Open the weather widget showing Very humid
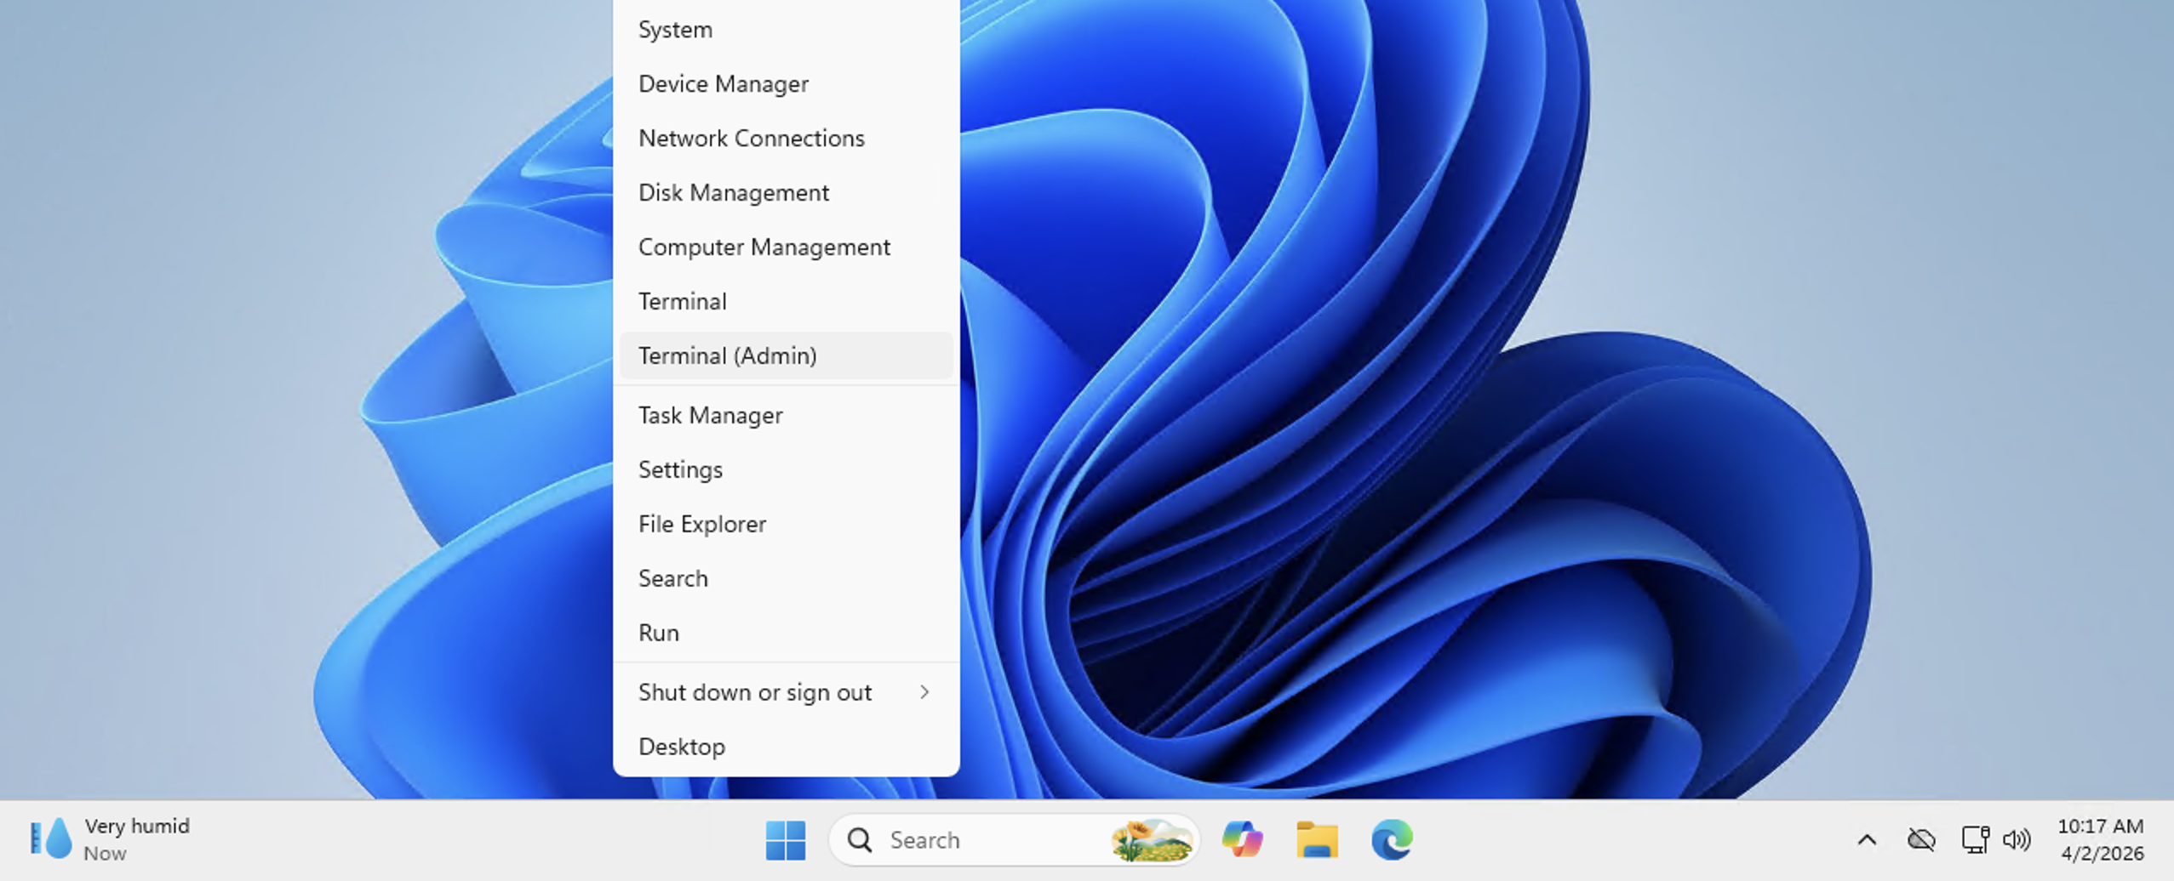Viewport: 2174px width, 881px height. [x=111, y=839]
